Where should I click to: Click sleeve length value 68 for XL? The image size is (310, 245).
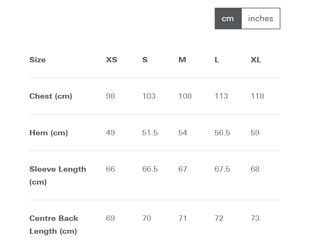coord(255,169)
